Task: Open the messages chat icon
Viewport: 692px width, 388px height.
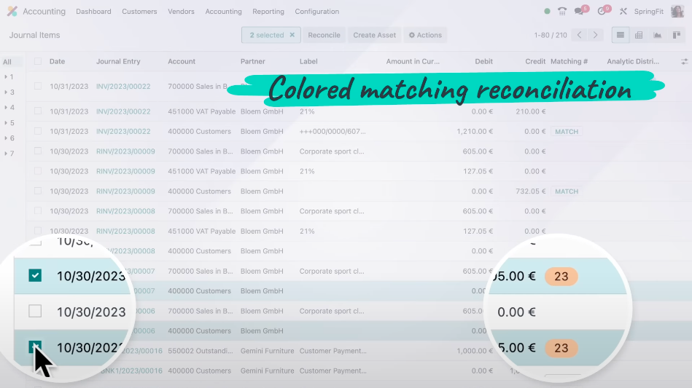Action: click(x=579, y=12)
